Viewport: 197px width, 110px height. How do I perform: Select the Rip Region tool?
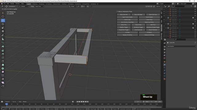coord(3,86)
